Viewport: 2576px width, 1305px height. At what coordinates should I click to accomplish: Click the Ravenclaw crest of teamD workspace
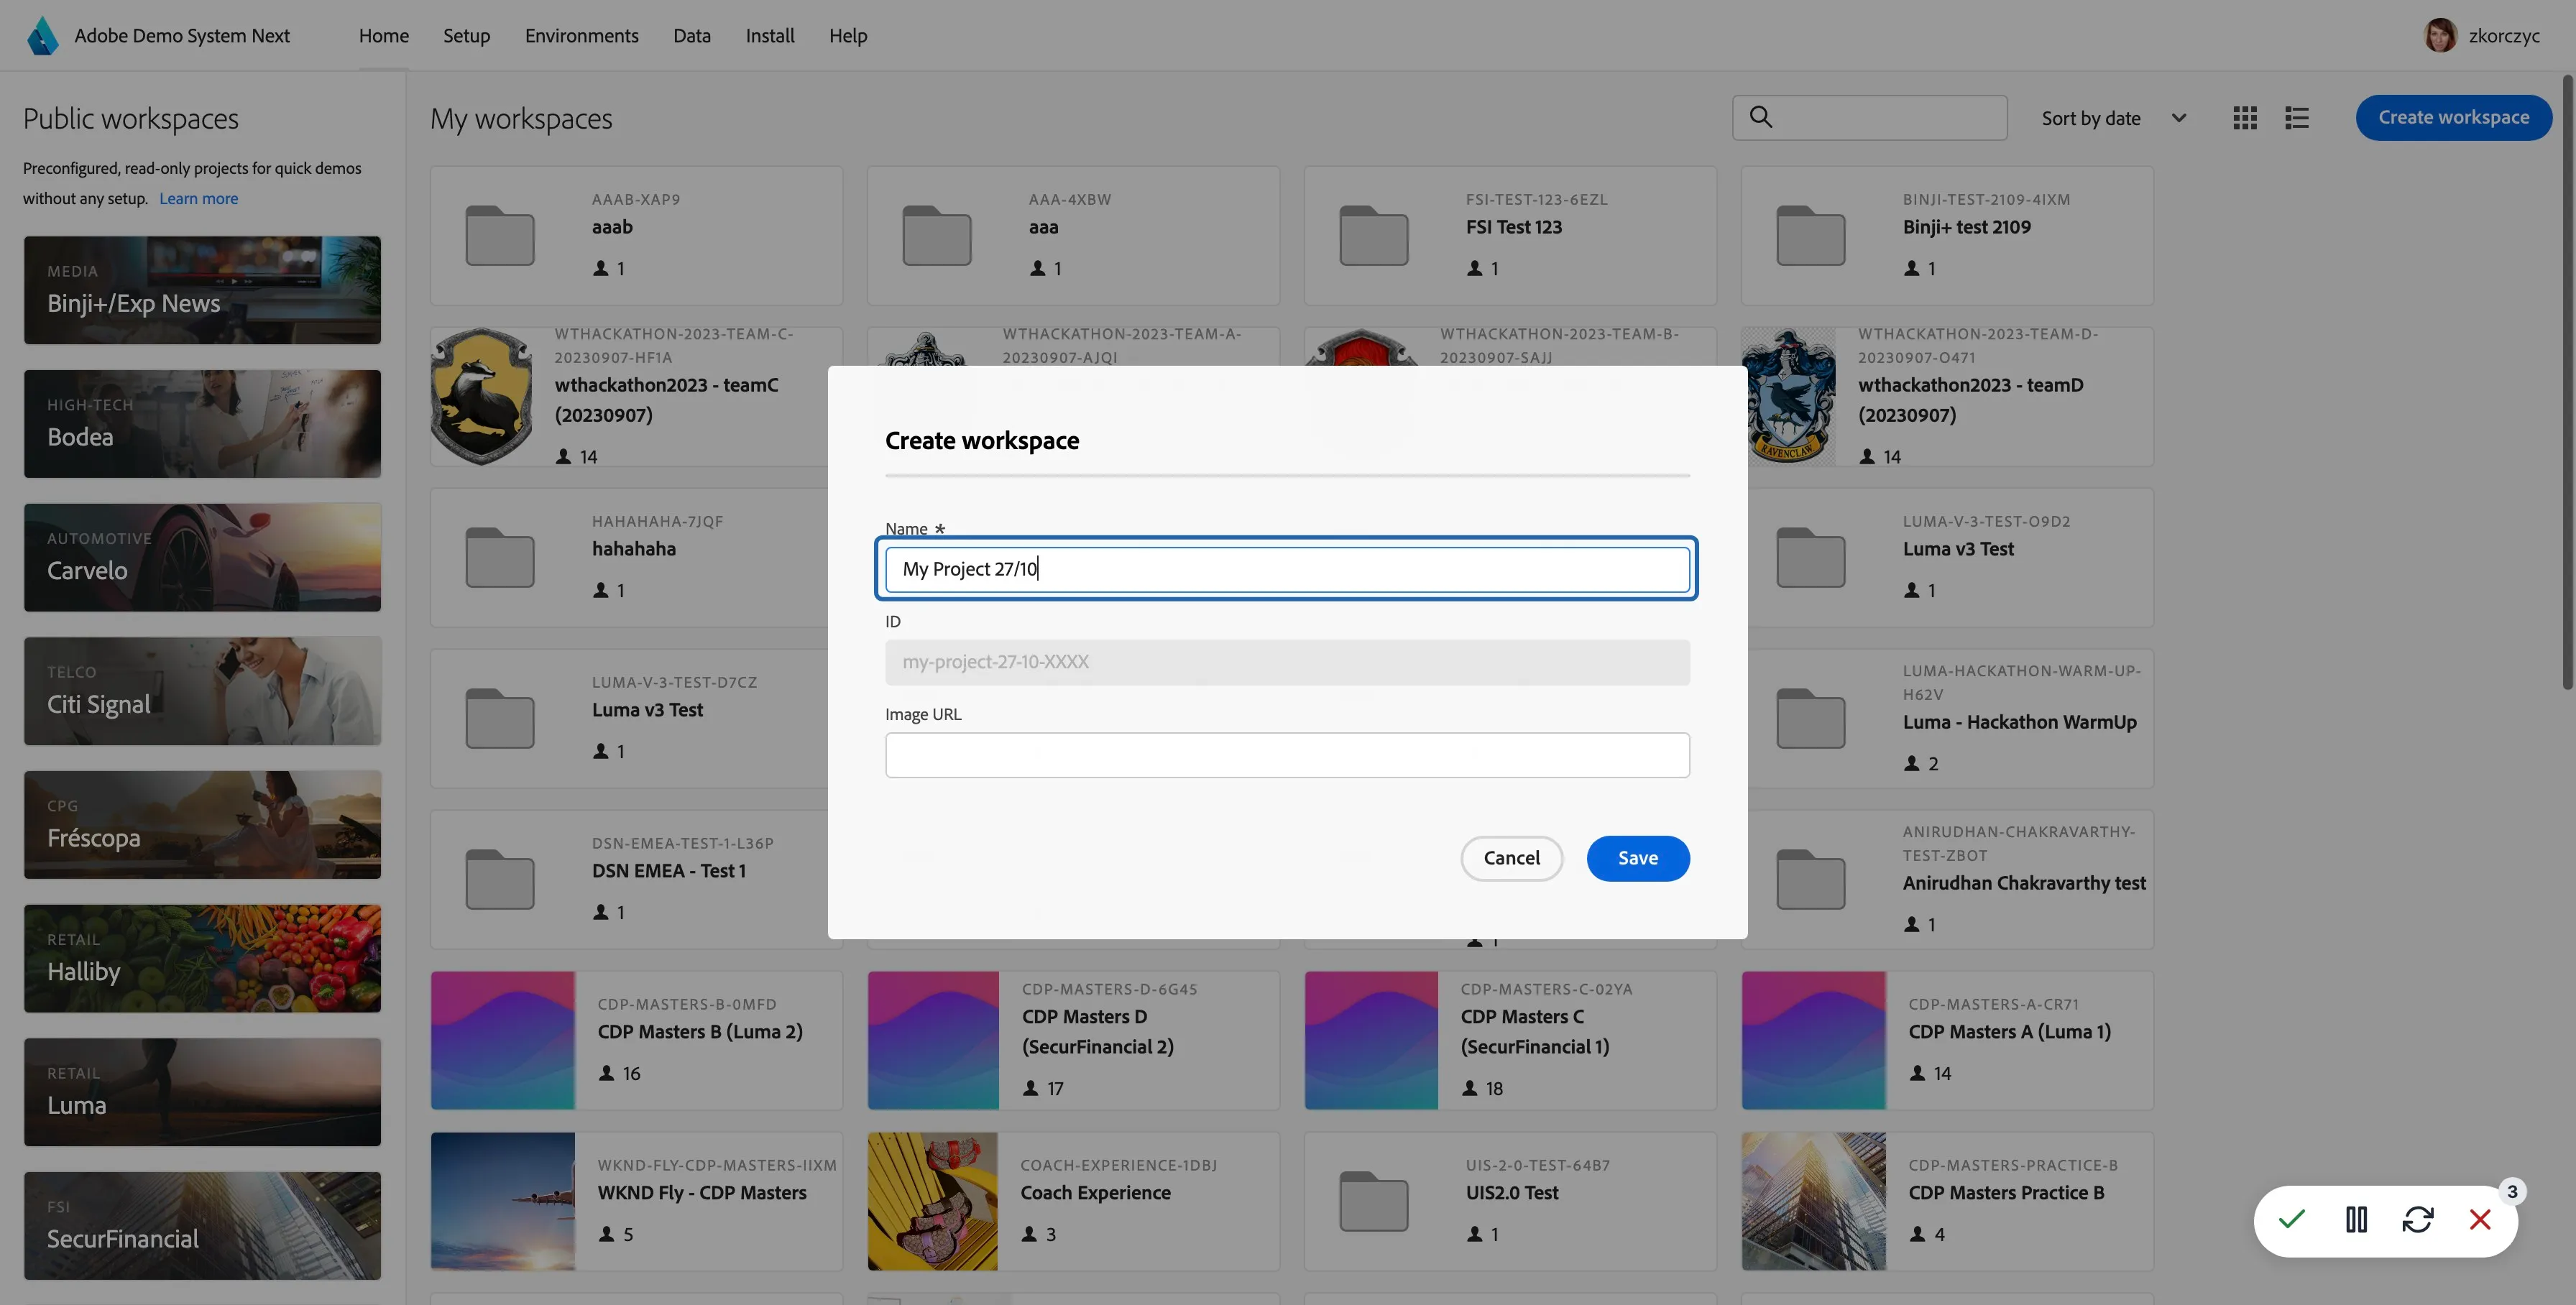tap(1789, 396)
